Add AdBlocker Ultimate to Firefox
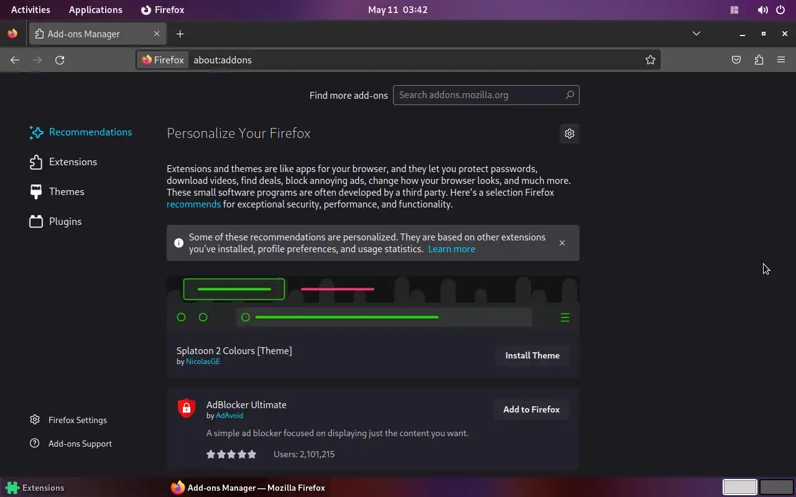 click(531, 409)
